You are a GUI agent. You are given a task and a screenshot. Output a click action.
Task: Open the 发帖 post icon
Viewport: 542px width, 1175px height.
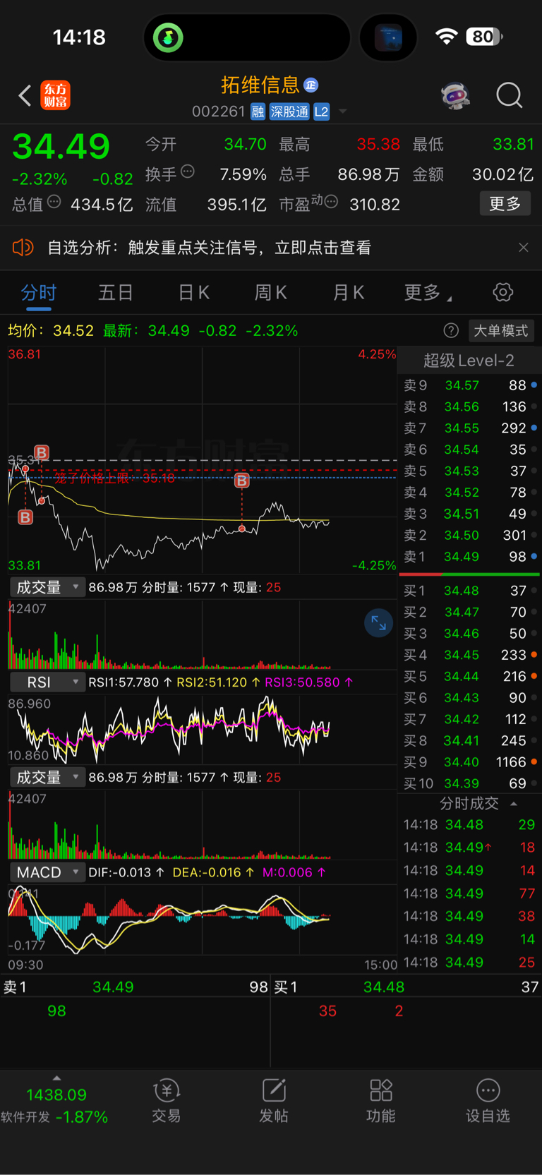[x=273, y=1101]
